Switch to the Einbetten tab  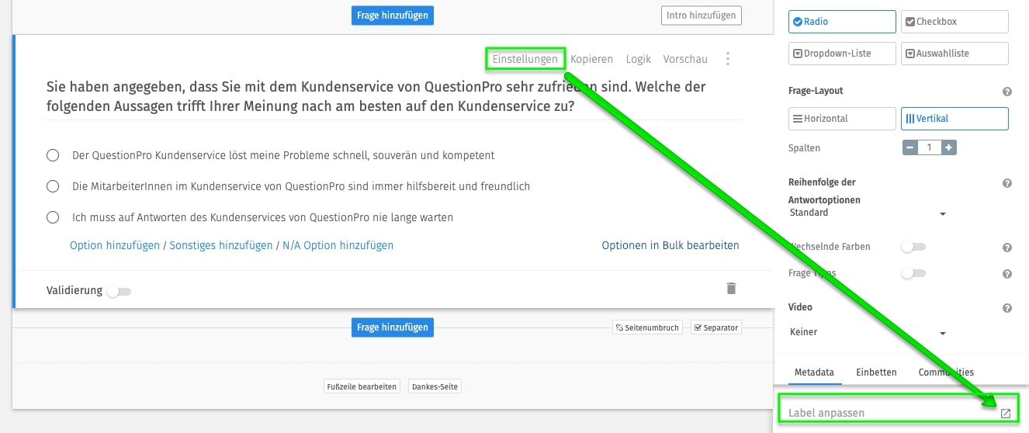pos(876,372)
